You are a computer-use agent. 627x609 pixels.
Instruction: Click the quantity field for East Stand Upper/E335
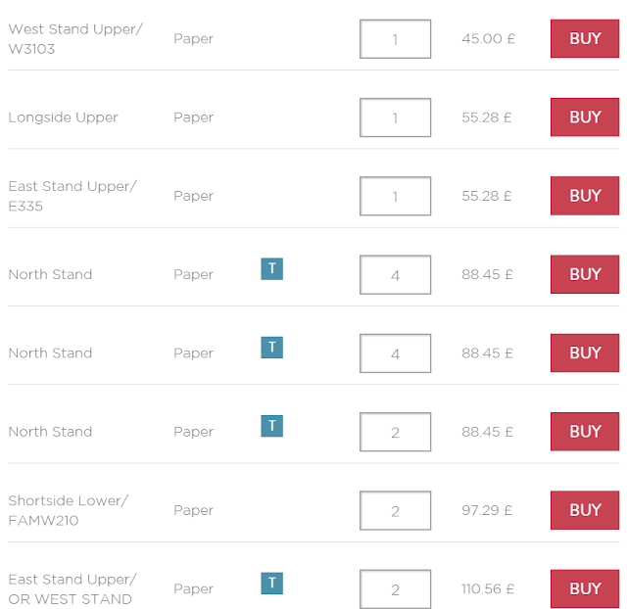[395, 196]
